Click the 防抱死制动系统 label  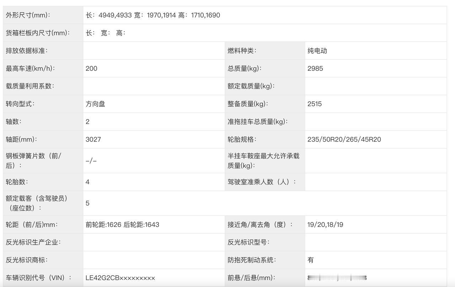click(252, 260)
